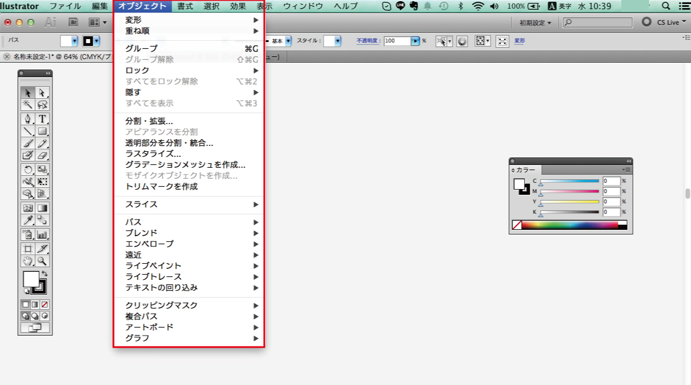Set paint mode to Gradient in toolbox
The height and width of the screenshot is (385, 691).
point(35,303)
